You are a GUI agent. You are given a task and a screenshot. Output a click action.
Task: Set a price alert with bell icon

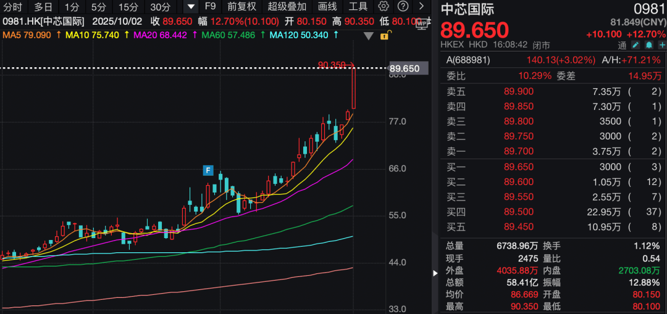coord(648,45)
